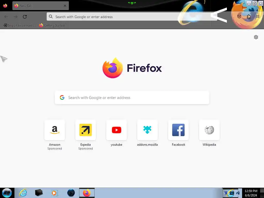
Task: Close the New Tab tab
Action: [x=65, y=6]
